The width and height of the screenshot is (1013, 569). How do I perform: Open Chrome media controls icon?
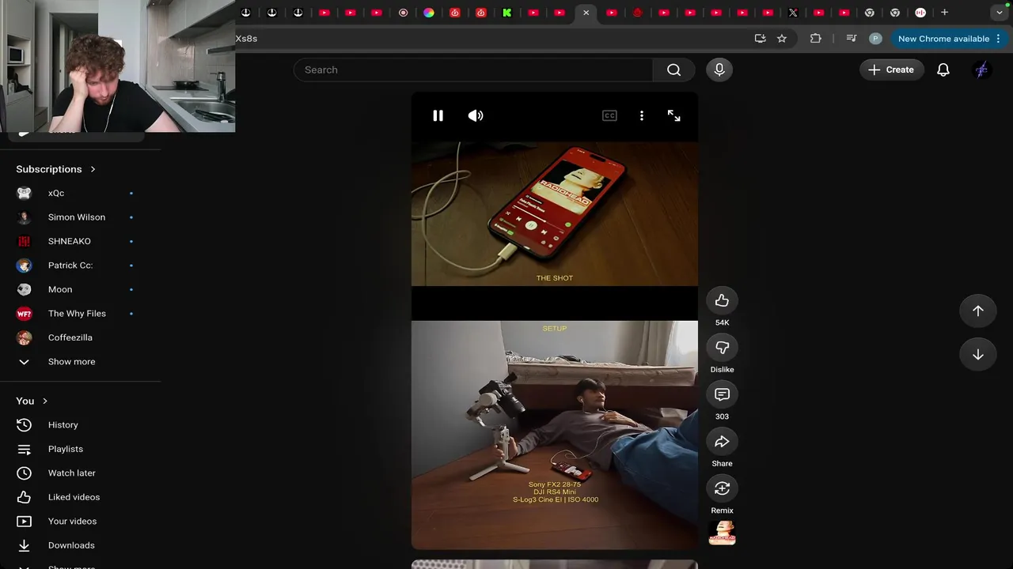point(851,38)
